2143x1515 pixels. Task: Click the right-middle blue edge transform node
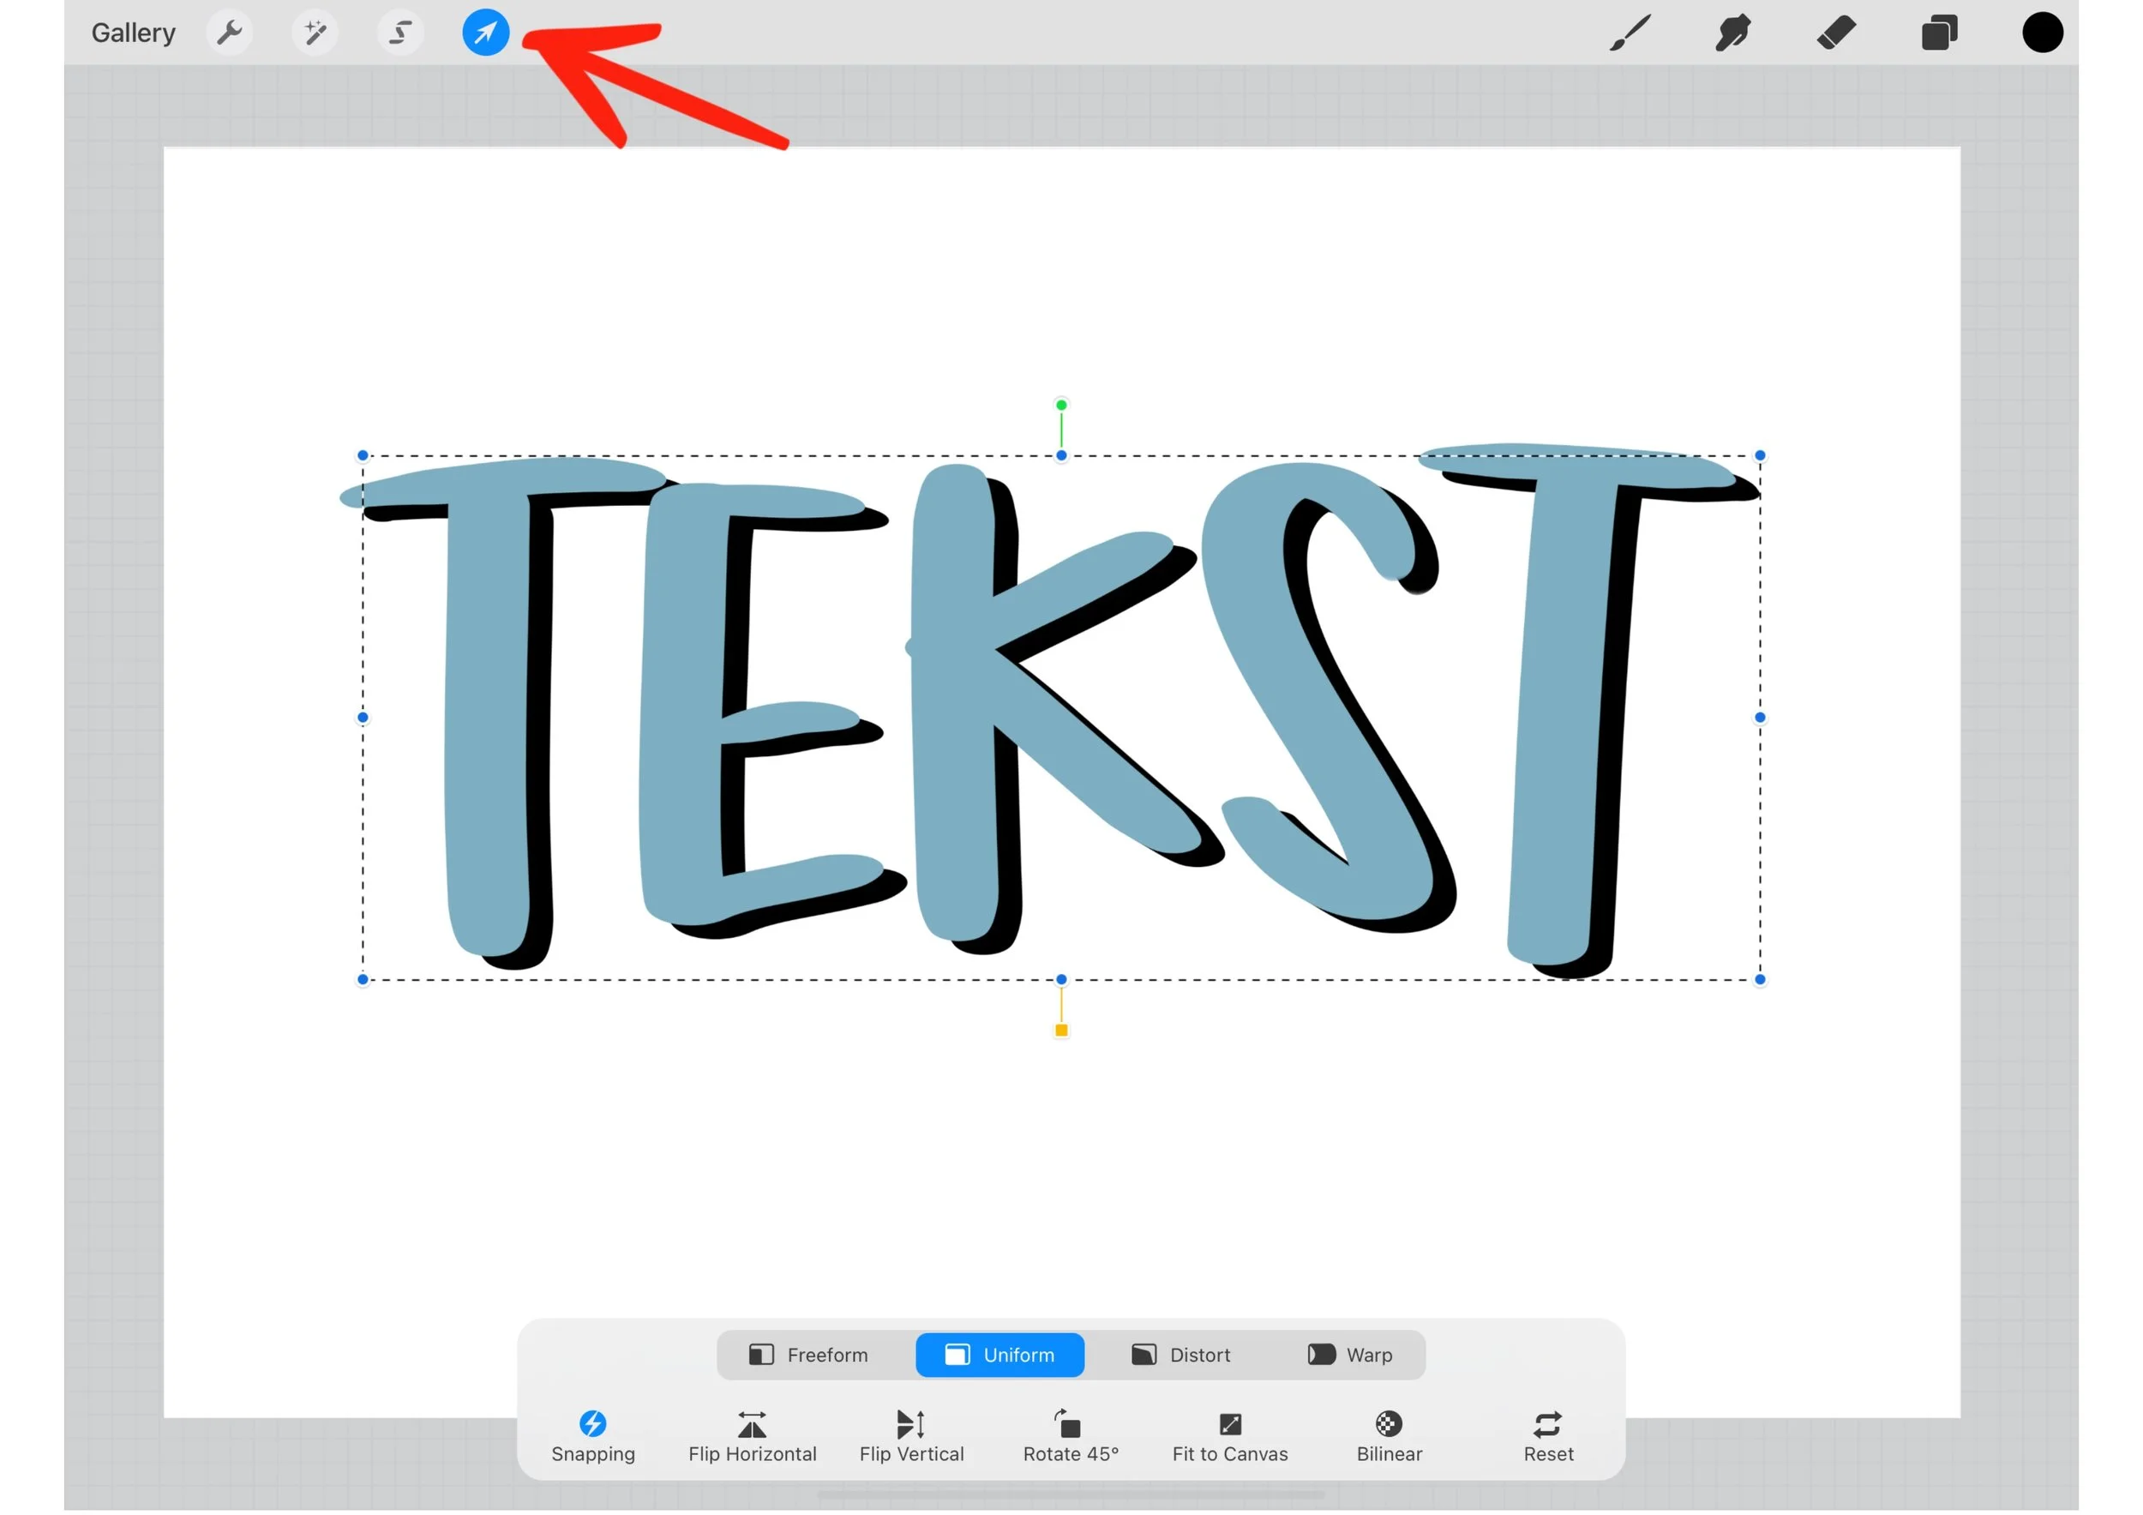pyautogui.click(x=1761, y=718)
